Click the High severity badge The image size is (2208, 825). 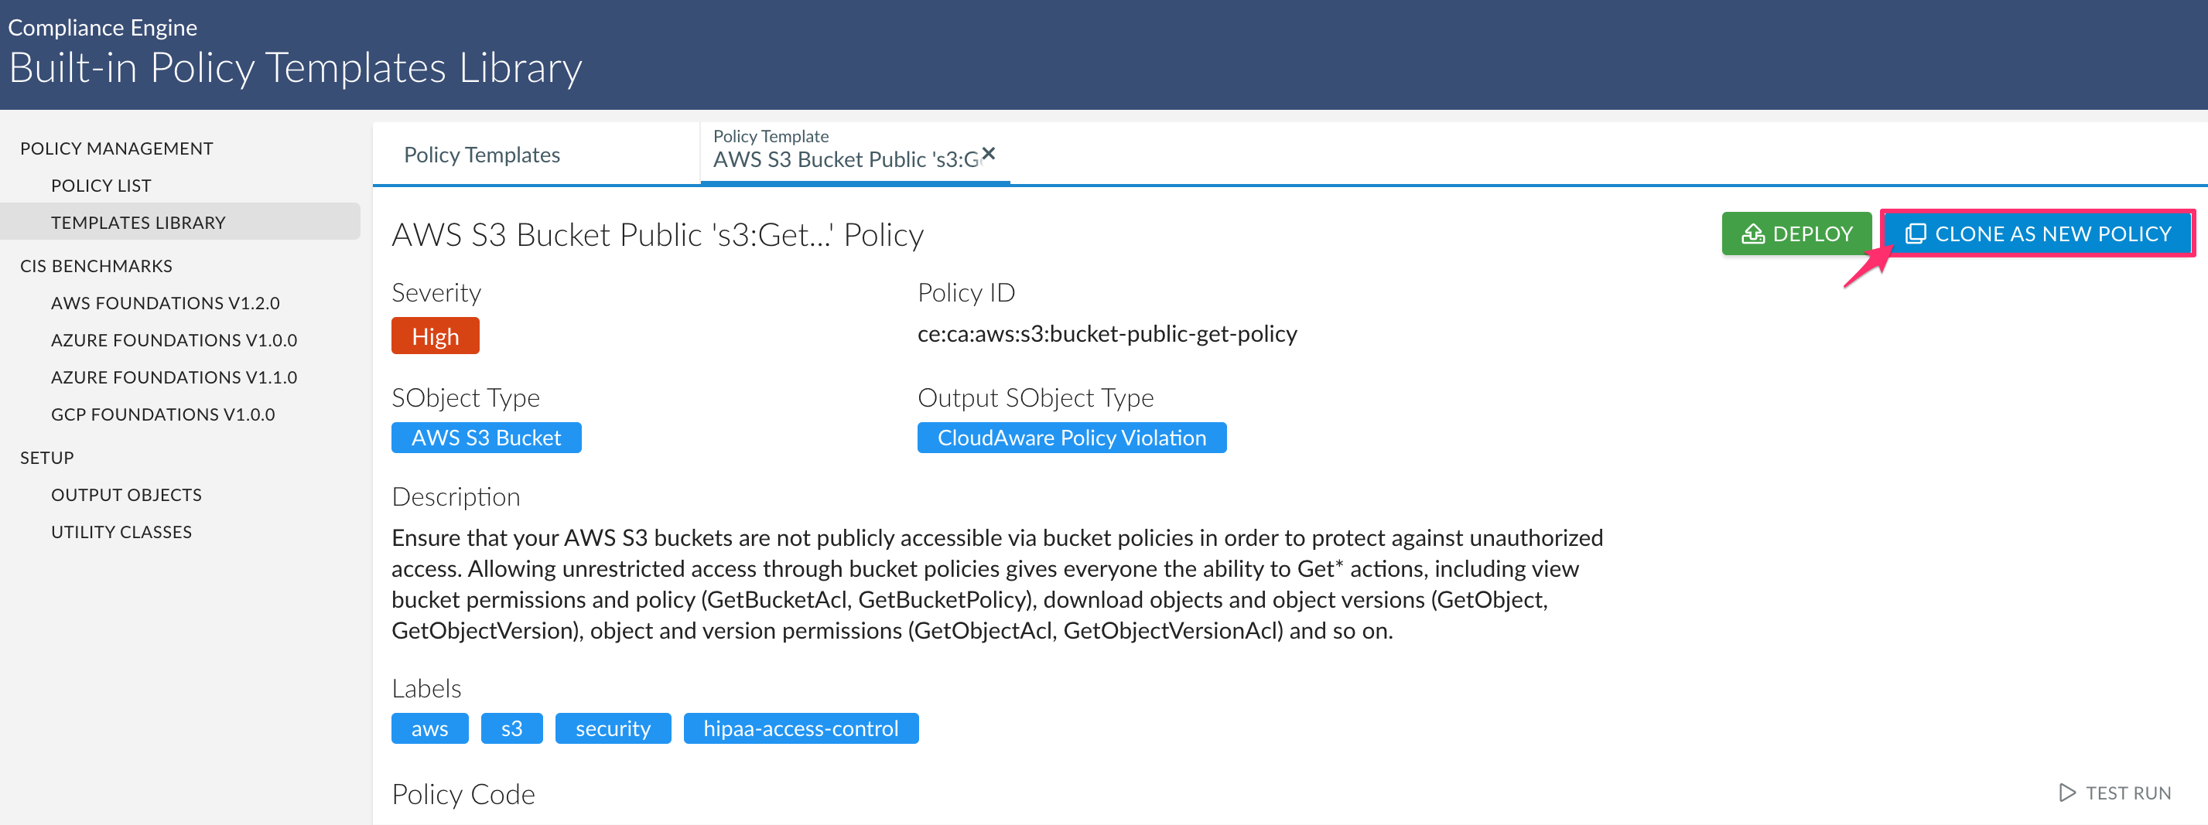point(436,336)
